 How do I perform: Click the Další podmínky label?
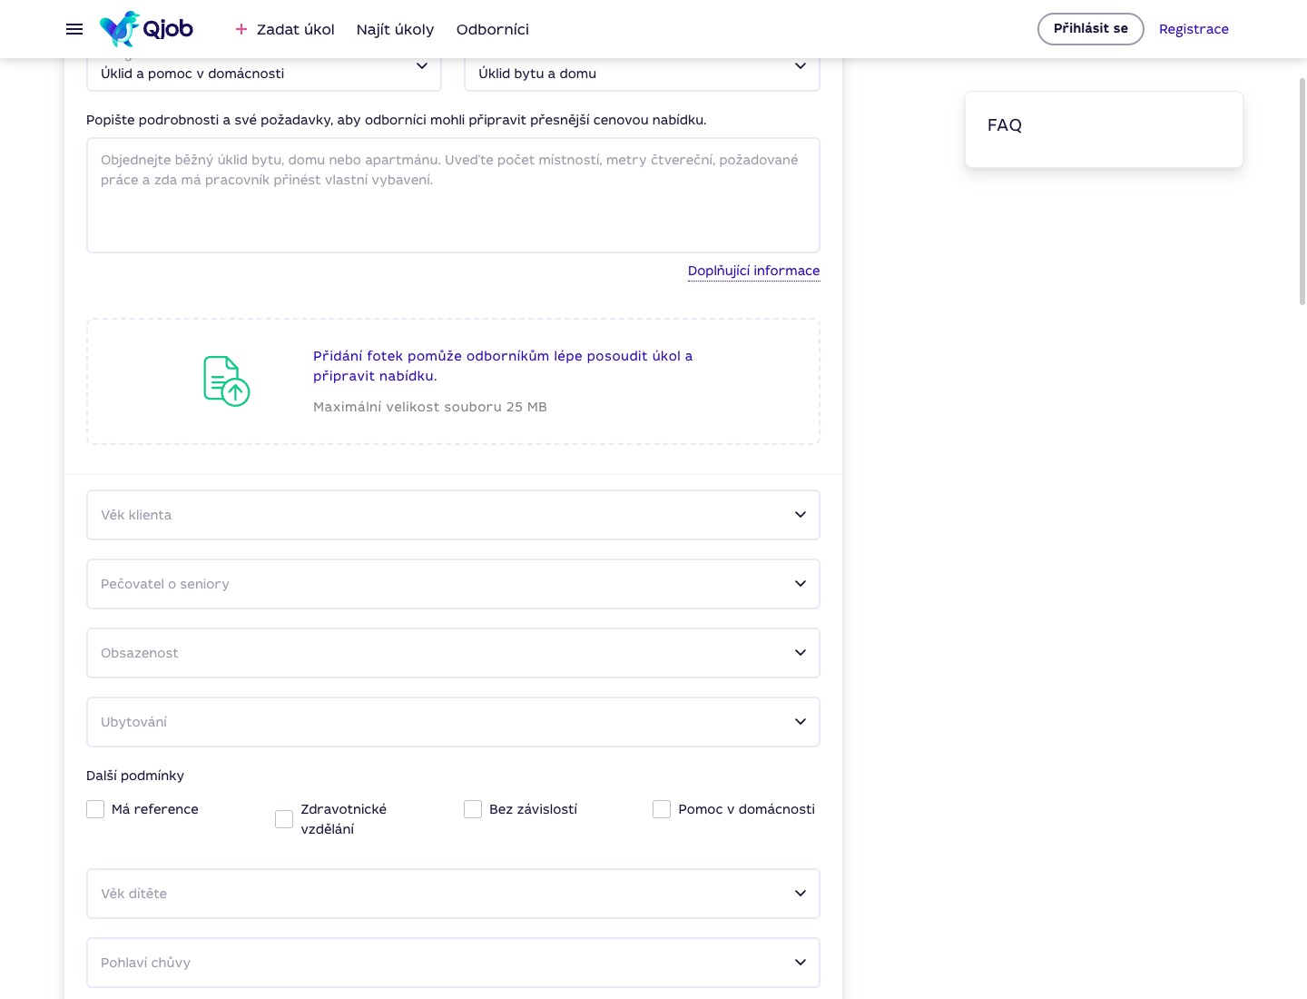coord(135,776)
